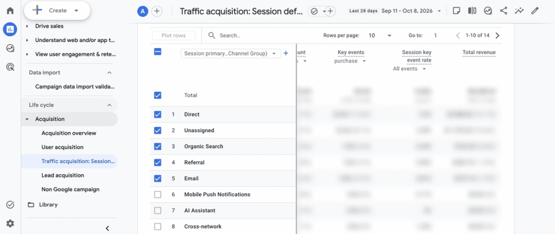This screenshot has width=555, height=234.
Task: Click the plus icon in Create button
Action: pyautogui.click(x=37, y=10)
